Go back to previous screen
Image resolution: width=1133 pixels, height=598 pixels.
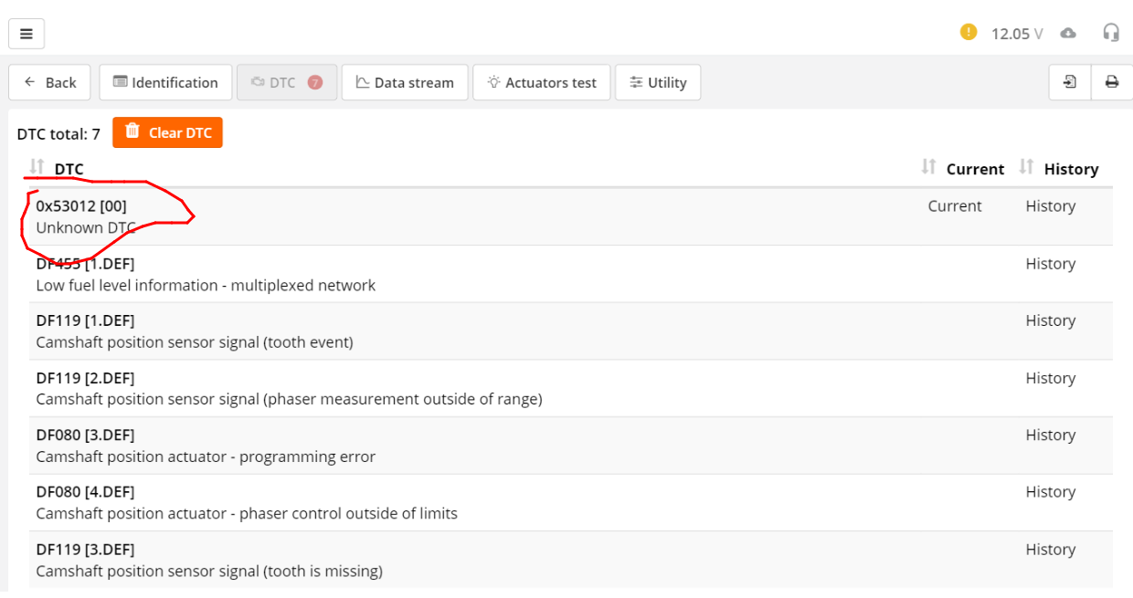click(49, 82)
